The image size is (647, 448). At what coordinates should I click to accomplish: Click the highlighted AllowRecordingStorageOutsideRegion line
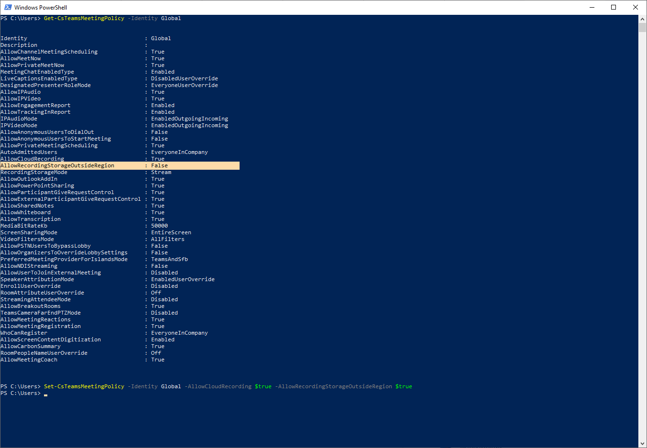[x=120, y=165]
